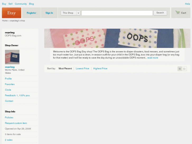This screenshot has height=144, width=192.
Task: Expand the shop announcement with read more
Action: [x=153, y=58]
